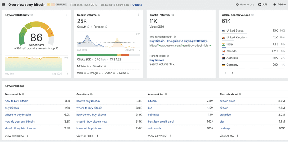This screenshot has width=288, height=142.
Task: Click the Search volume help icon
Action: point(99,15)
